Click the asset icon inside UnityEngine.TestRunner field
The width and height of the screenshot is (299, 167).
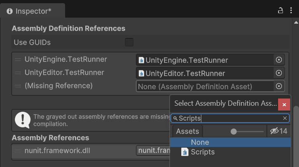(x=141, y=60)
